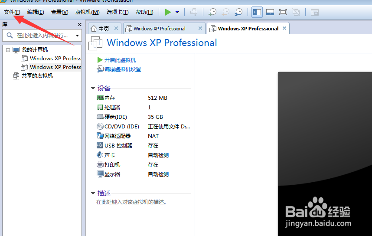
Task: Close the 主页 tab
Action: pyautogui.click(x=116, y=28)
